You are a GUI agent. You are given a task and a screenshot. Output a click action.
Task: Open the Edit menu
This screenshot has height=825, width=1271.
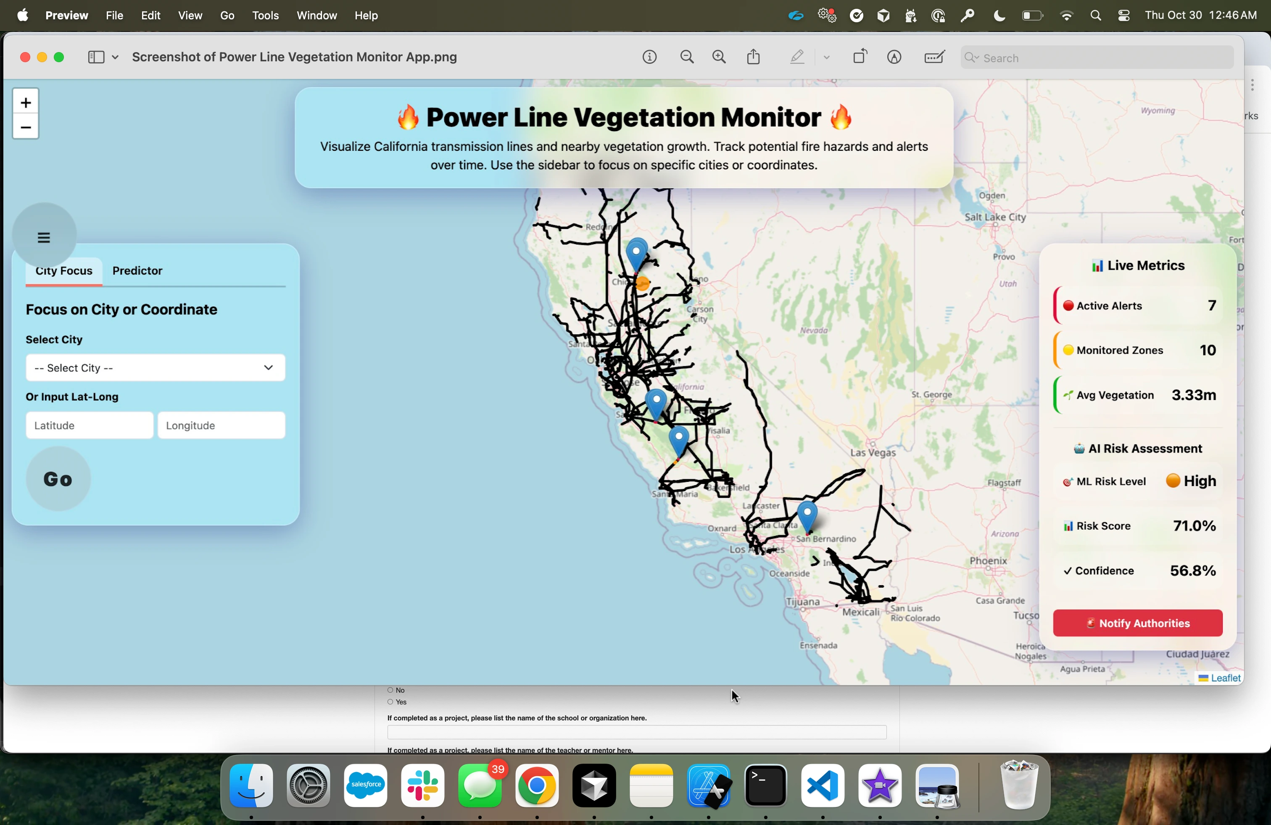coord(151,16)
